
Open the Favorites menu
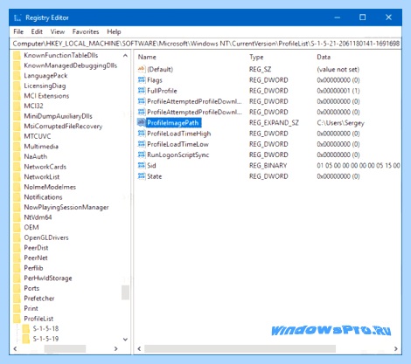point(86,31)
